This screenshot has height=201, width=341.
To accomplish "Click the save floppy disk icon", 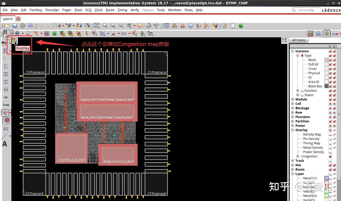I will tap(15, 26).
